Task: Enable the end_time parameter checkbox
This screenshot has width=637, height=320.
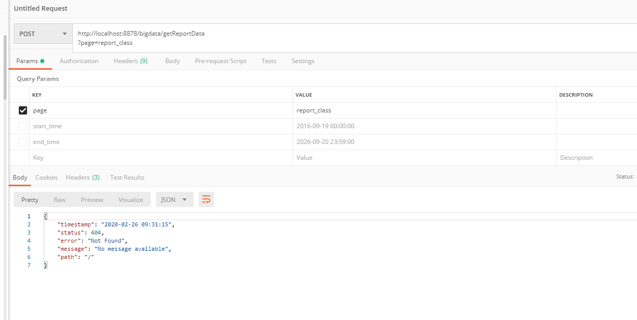Action: (x=23, y=142)
